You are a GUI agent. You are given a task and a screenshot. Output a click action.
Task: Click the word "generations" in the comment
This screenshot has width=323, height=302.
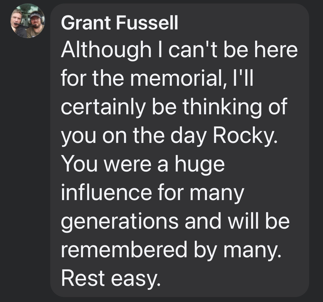120,222
